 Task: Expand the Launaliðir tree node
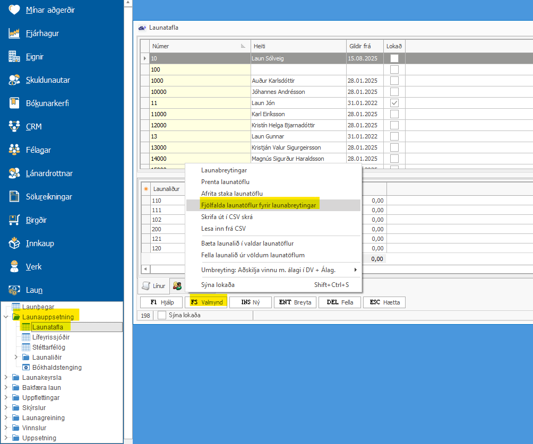coord(16,358)
